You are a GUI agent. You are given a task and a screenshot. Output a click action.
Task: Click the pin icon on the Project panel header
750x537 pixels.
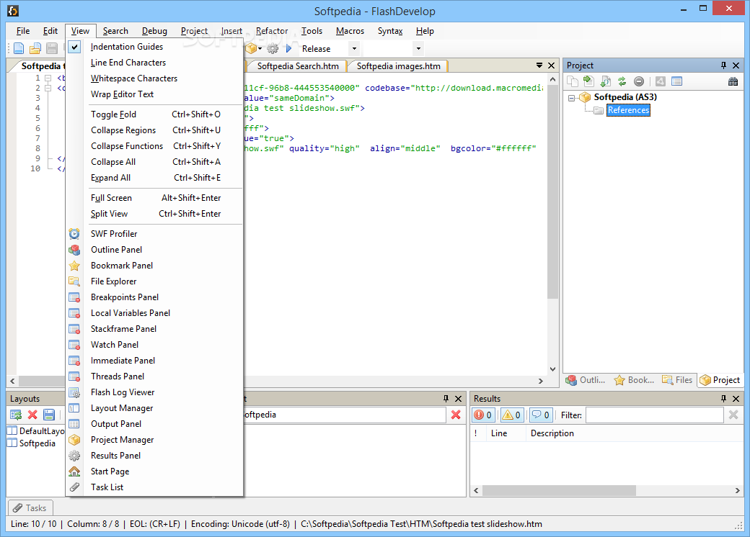(723, 65)
